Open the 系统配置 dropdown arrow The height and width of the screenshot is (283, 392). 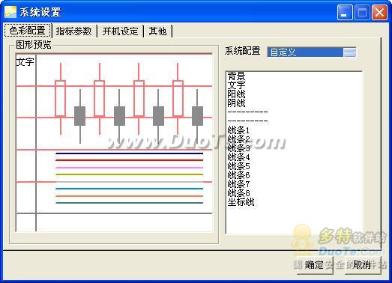click(350, 52)
